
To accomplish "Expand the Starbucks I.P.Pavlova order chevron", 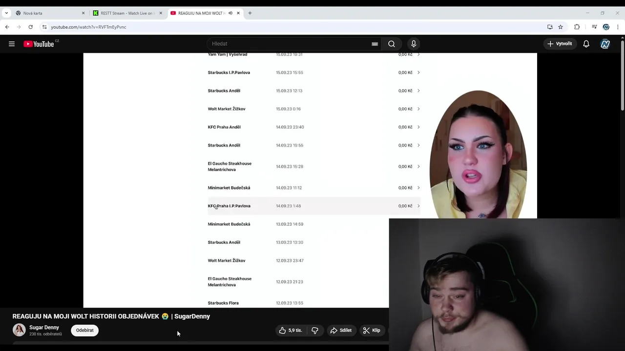I will click(x=418, y=73).
